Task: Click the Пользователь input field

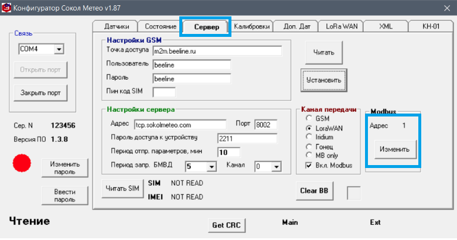Action: (192, 64)
